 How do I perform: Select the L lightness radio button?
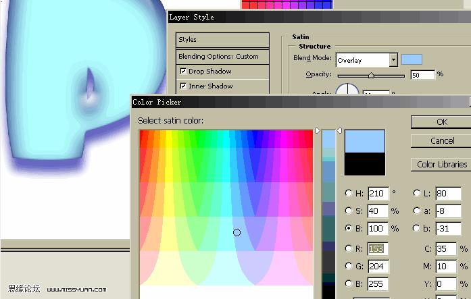coord(417,194)
